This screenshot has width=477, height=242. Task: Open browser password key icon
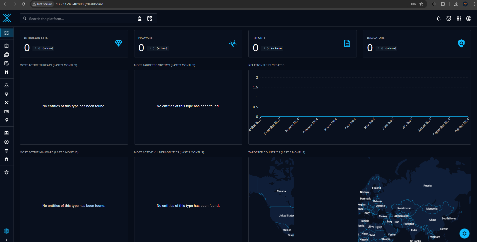click(413, 4)
